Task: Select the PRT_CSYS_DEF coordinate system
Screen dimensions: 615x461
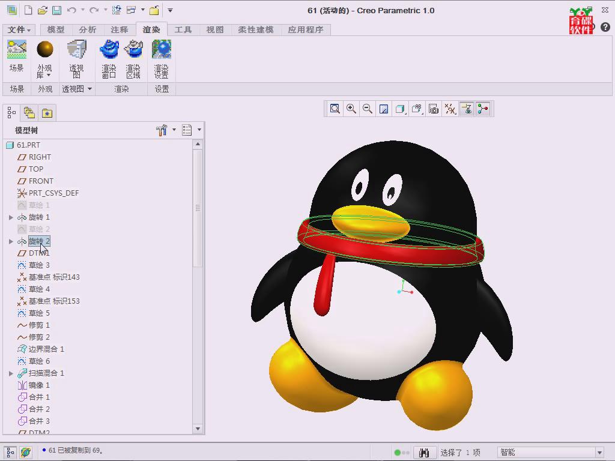Action: (53, 193)
